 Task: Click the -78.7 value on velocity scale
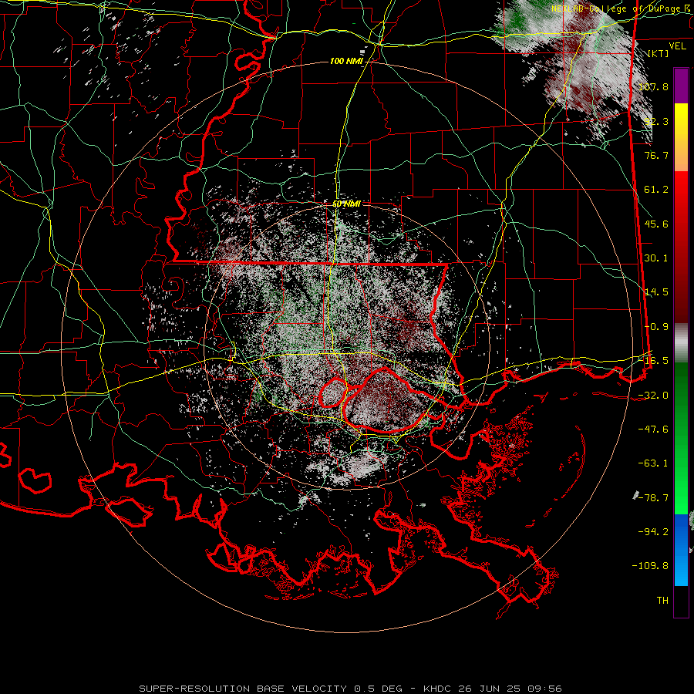653,498
